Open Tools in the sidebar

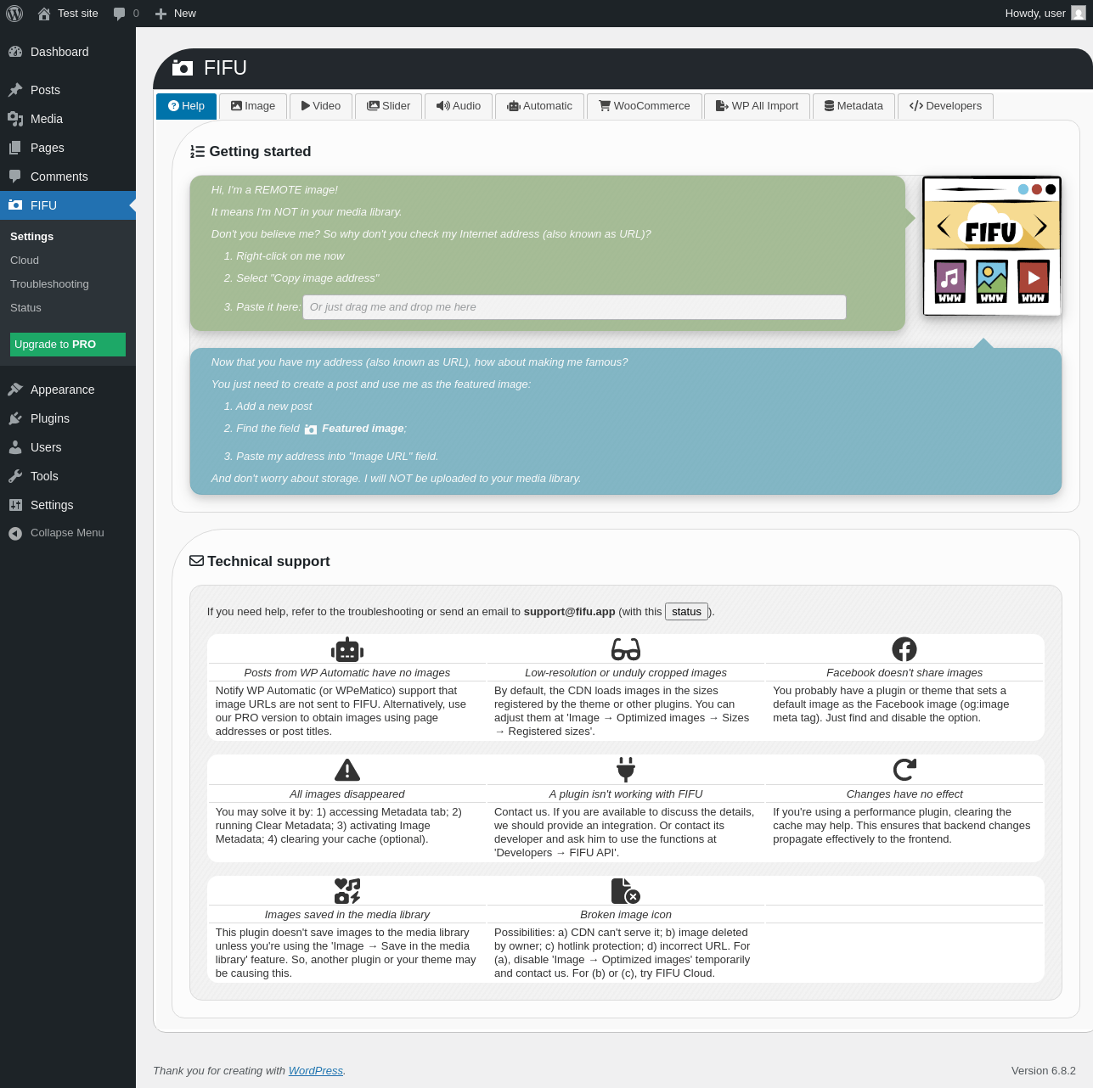[68, 476]
